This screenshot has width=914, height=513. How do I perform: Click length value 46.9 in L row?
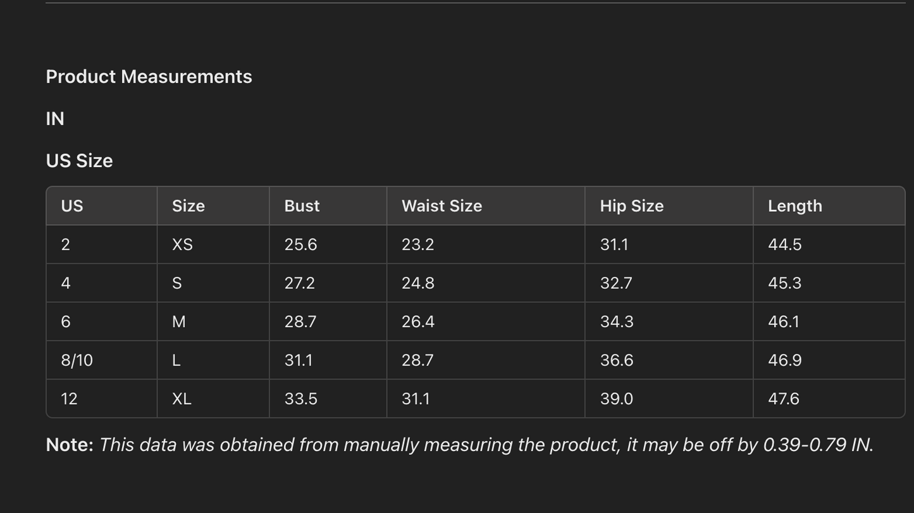[784, 361]
